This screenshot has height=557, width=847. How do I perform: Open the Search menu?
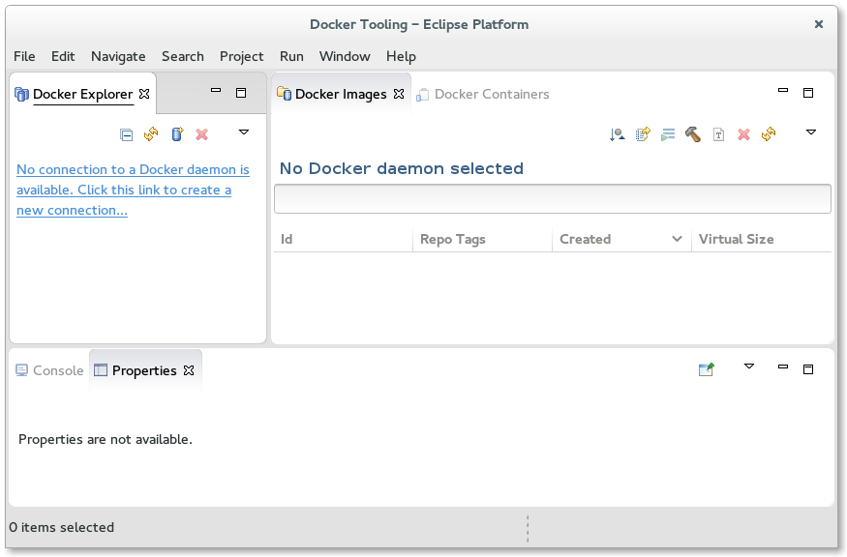pyautogui.click(x=183, y=56)
